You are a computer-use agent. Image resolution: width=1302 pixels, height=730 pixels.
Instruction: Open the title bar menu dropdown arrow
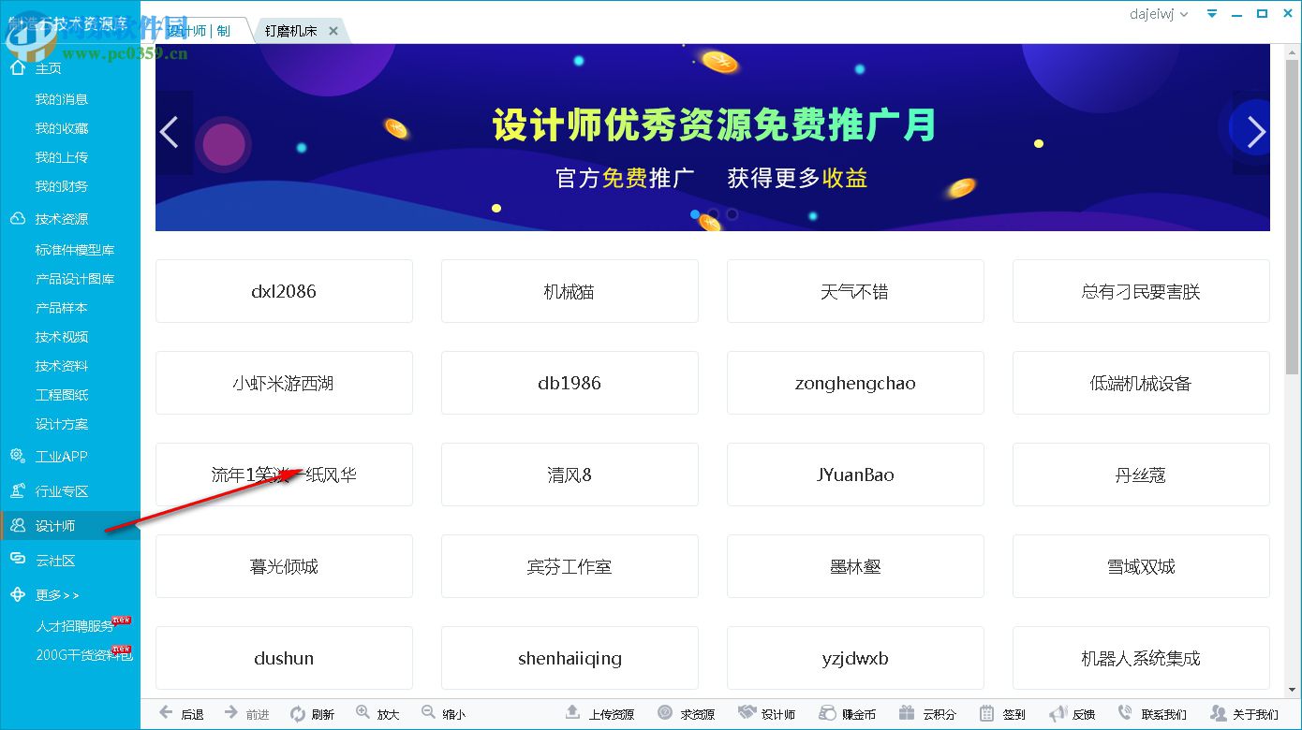point(1212,14)
